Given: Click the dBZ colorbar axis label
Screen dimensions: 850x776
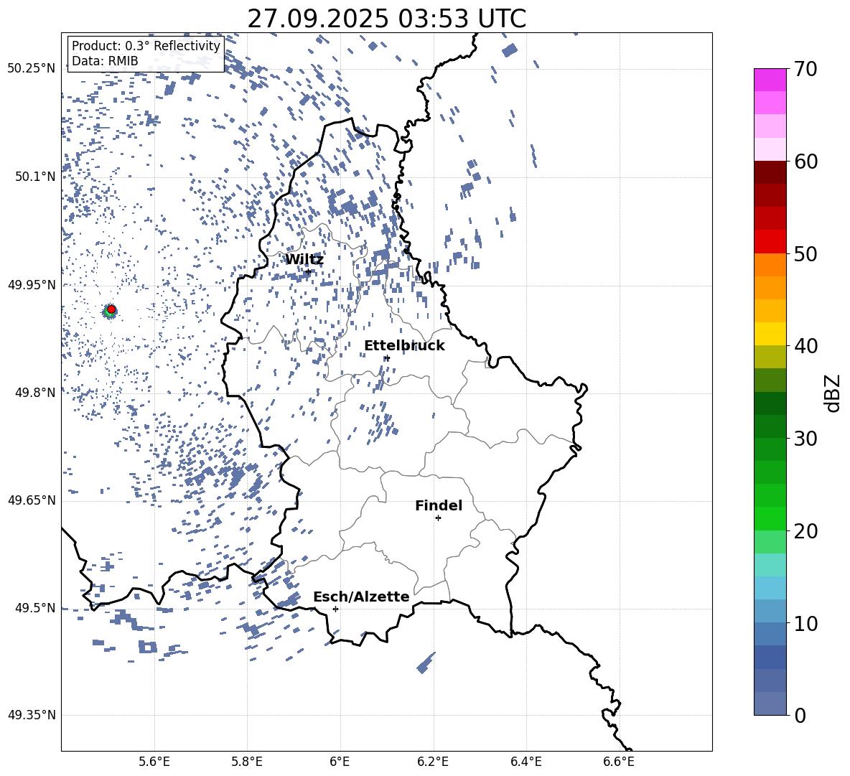Looking at the screenshot, I should click(833, 393).
